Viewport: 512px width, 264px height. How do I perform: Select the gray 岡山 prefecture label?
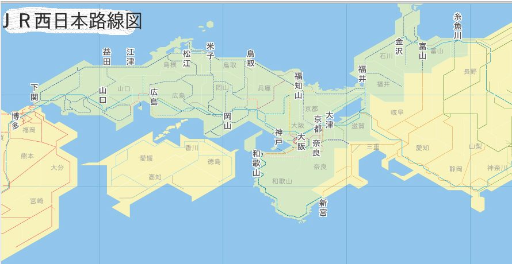tap(223, 87)
